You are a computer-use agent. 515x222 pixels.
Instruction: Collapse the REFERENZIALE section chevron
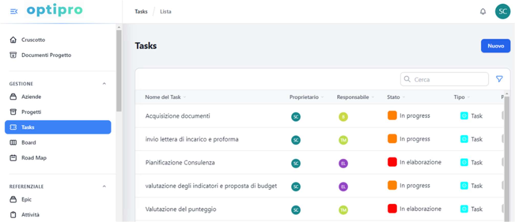click(x=104, y=186)
